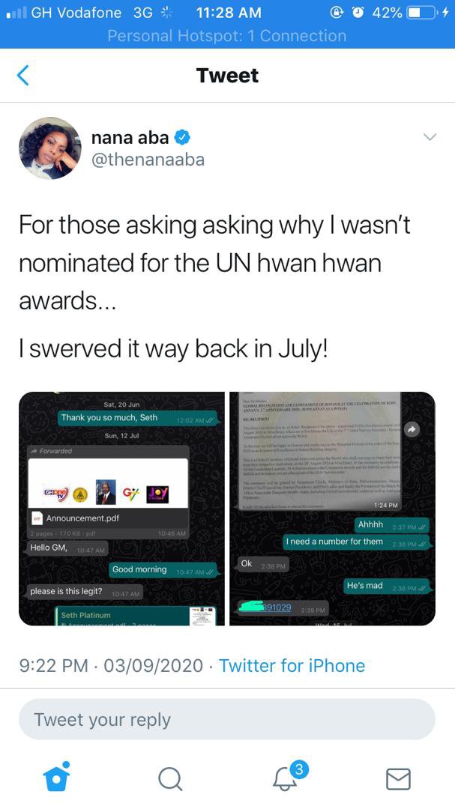The height and width of the screenshot is (809, 455).
Task: Open the @thenanaaba handle
Action: (148, 160)
